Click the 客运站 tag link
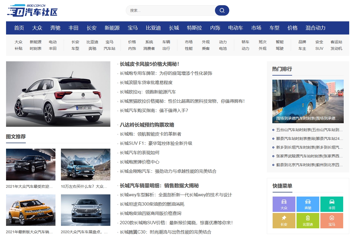The width and height of the screenshot is (358, 242). (x=336, y=42)
